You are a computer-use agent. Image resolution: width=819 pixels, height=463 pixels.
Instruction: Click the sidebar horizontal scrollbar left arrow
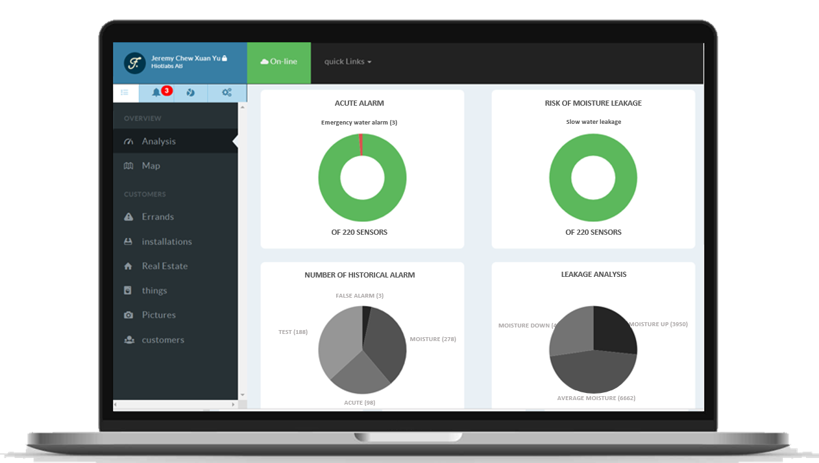click(117, 405)
